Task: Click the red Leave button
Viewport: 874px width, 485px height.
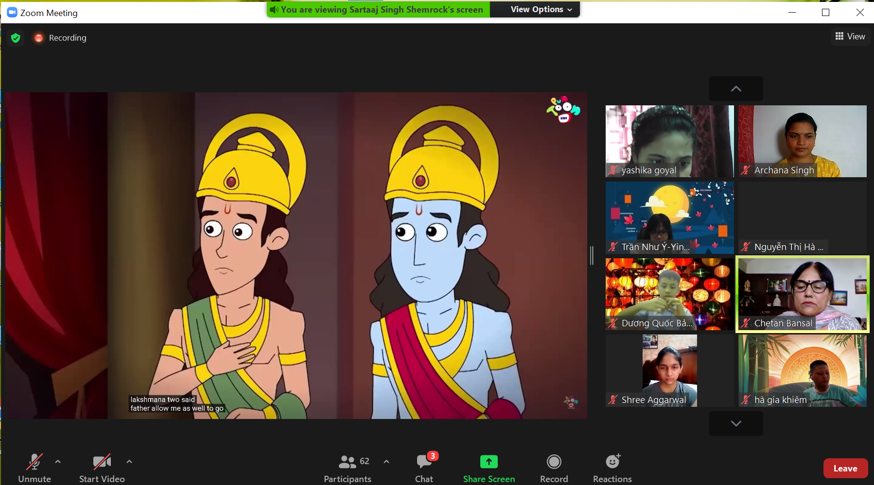Action: pyautogui.click(x=845, y=468)
